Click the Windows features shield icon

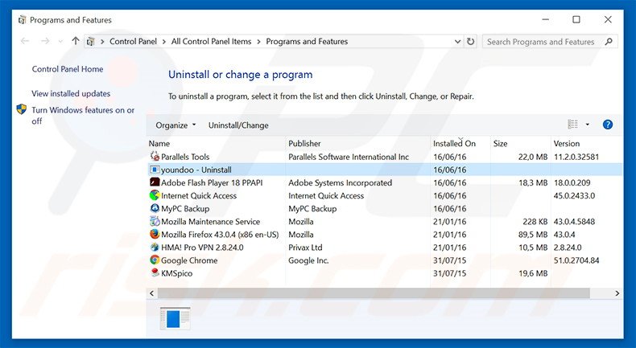[x=22, y=109]
